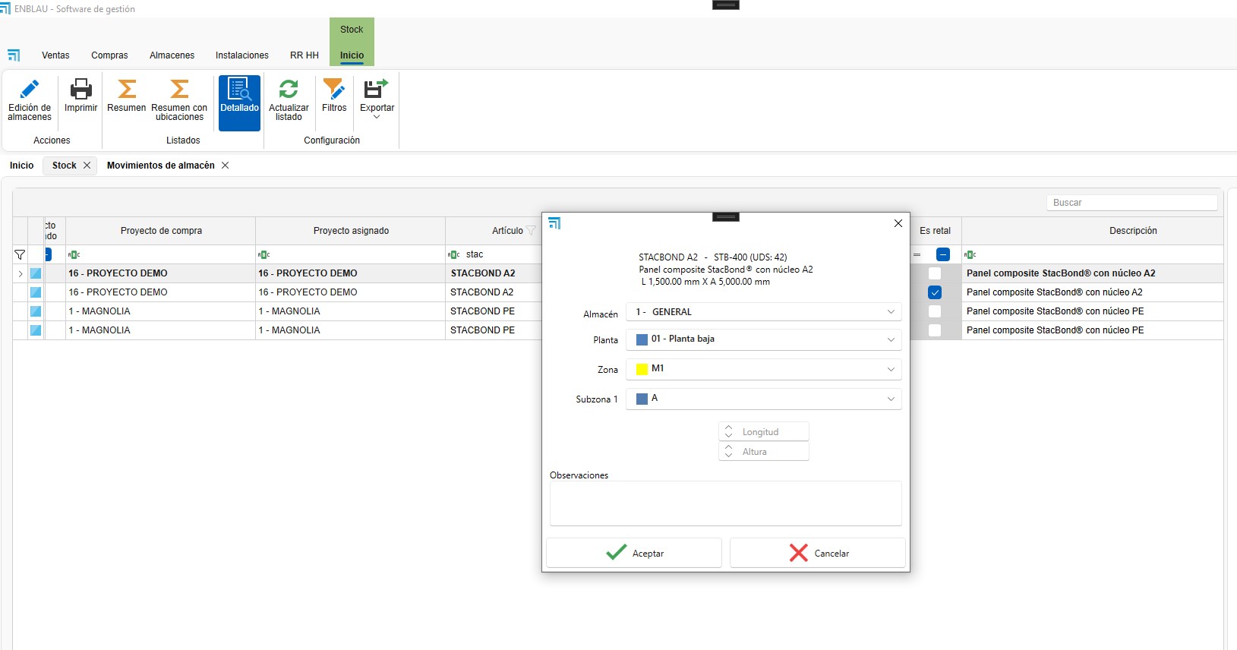
Task: Expand the Subzona 1 dropdown
Action: tap(891, 399)
